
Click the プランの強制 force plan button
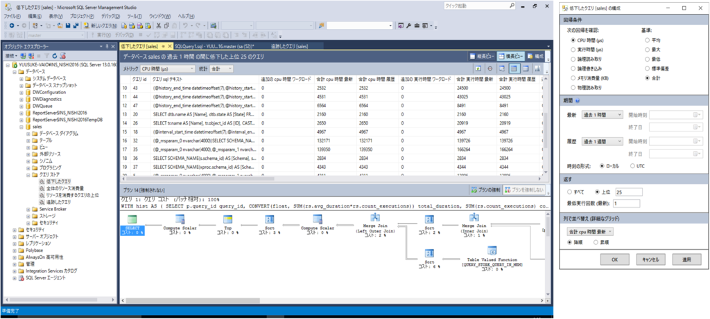(x=485, y=190)
